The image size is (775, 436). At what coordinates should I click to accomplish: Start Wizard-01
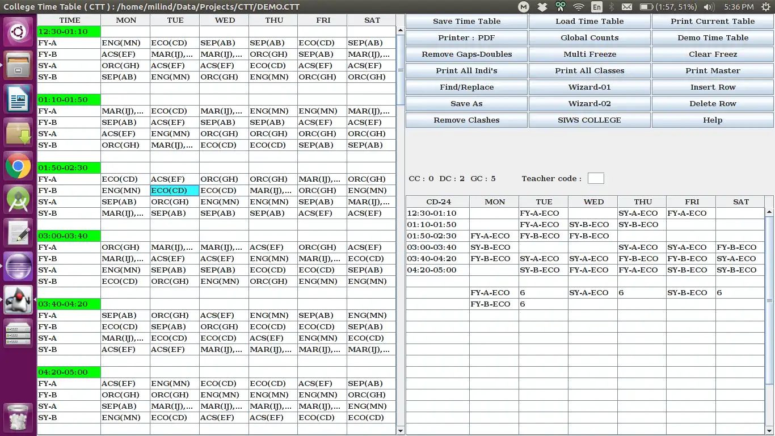[x=589, y=87]
